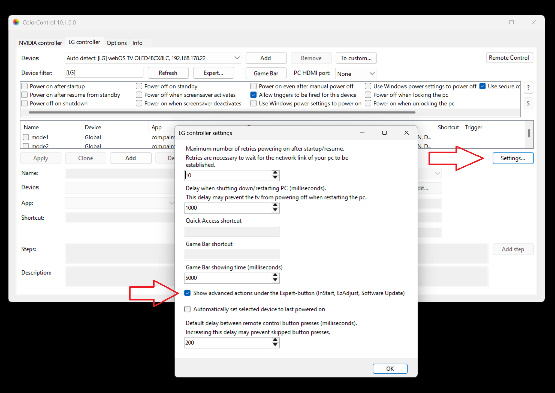
Task: Click the ColorControl logo in the title bar
Action: [16, 22]
